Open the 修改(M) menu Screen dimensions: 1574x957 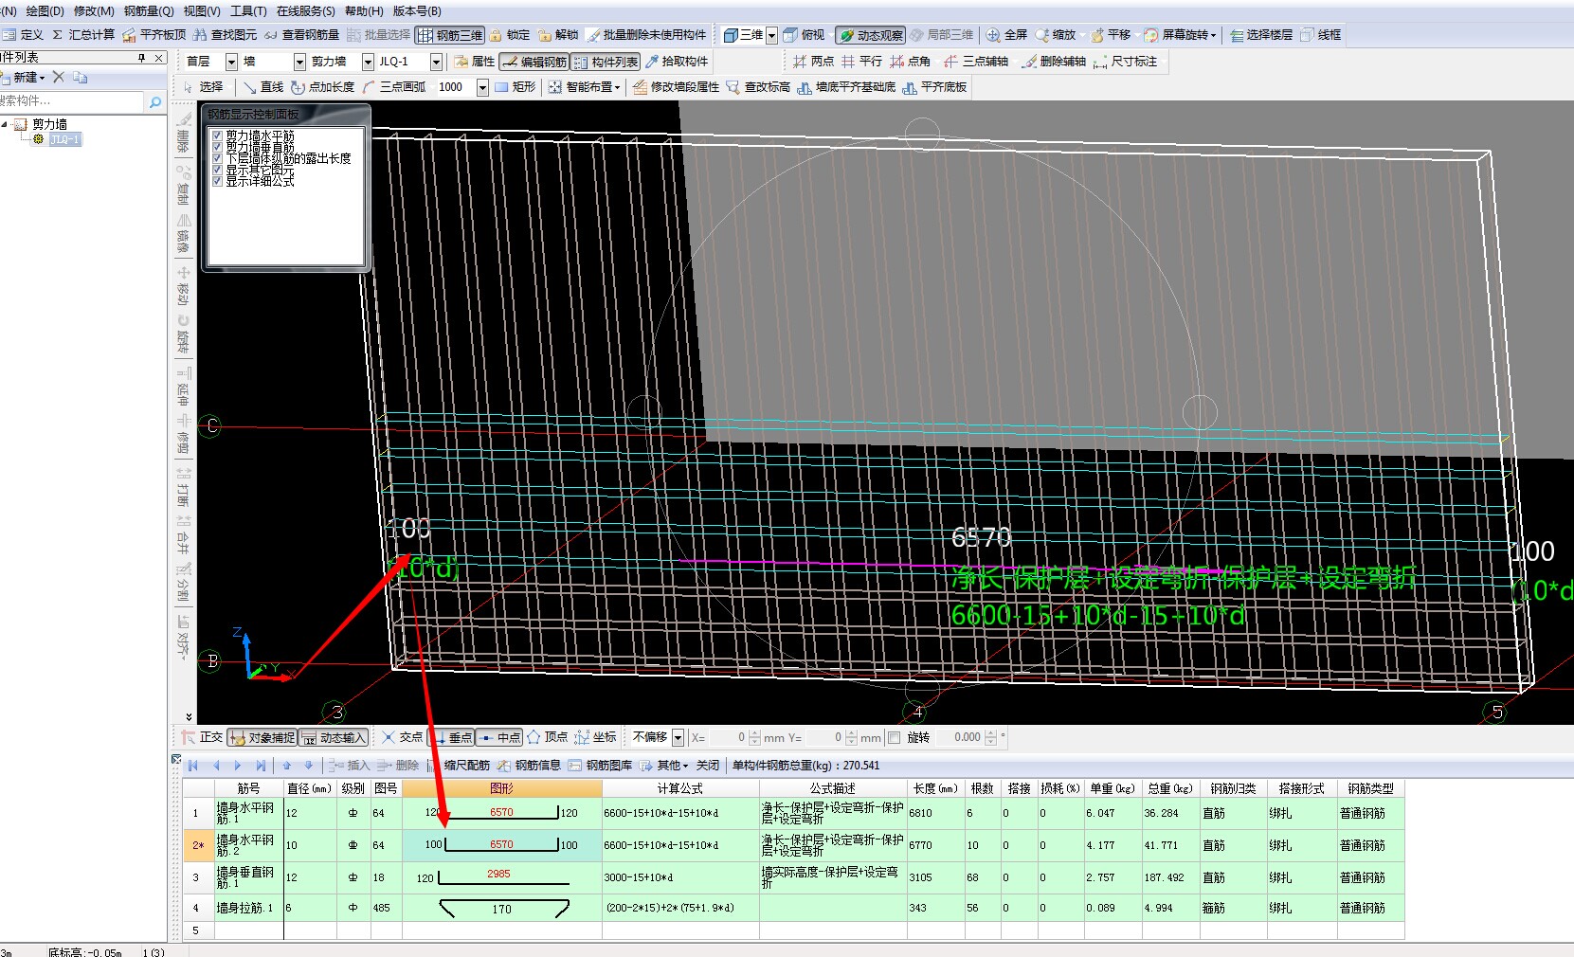94,11
